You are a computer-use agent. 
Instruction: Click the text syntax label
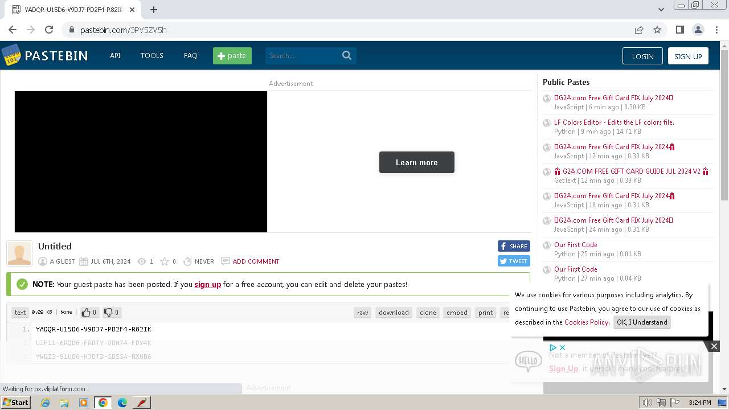pos(20,312)
